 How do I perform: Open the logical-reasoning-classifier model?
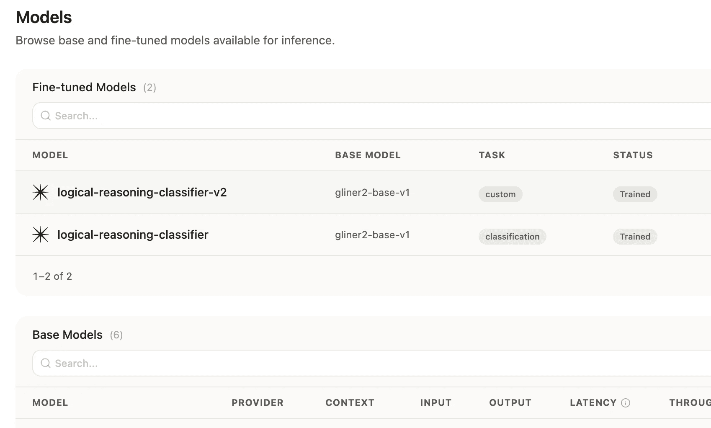pos(133,235)
